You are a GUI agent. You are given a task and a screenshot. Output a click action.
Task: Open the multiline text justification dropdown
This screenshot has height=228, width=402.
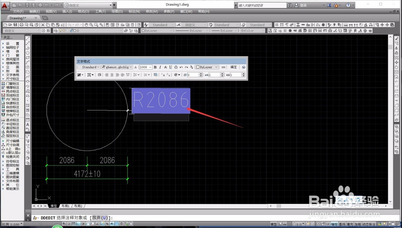pyautogui.click(x=90, y=75)
